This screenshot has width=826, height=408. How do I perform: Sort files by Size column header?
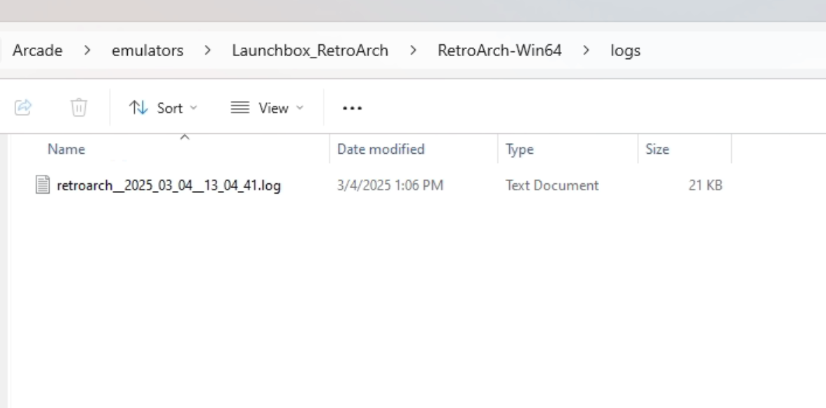point(657,149)
